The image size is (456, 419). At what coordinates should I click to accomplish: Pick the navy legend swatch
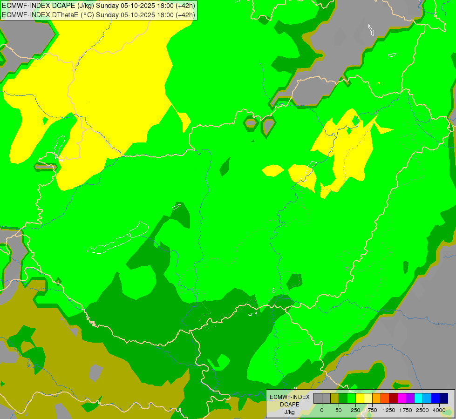click(x=443, y=398)
